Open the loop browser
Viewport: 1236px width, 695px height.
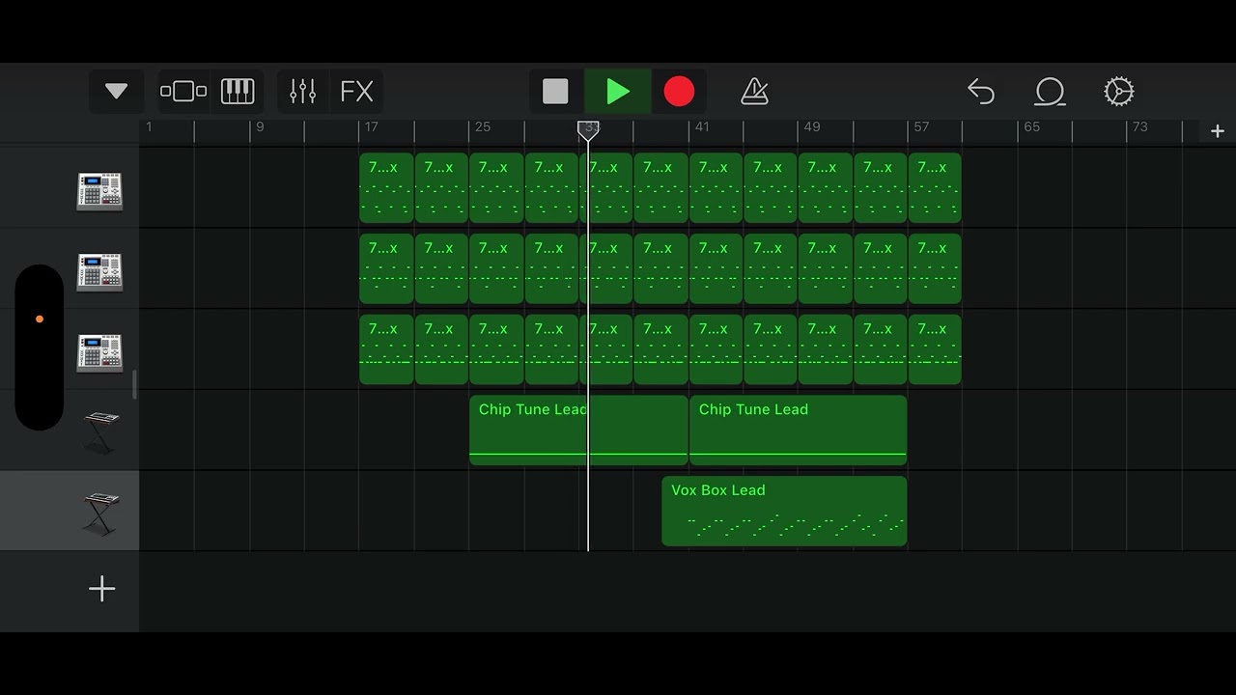pos(1050,92)
